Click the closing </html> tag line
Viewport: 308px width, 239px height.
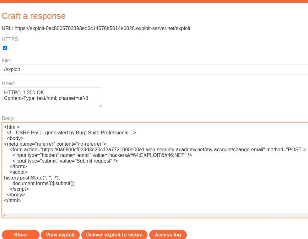coord(12,200)
